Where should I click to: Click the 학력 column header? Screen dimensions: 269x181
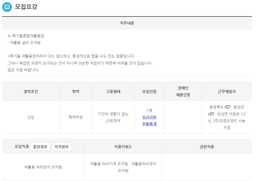[x=76, y=92]
